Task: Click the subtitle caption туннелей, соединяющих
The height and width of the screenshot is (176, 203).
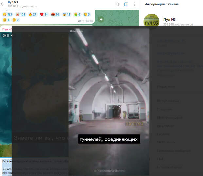Action: (x=109, y=139)
